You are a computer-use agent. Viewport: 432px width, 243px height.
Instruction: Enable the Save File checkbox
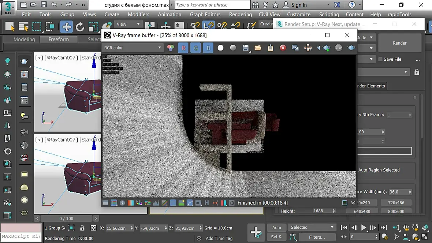(x=380, y=59)
